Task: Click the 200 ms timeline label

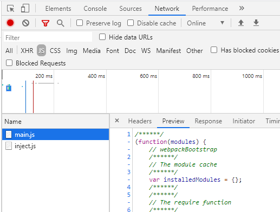Action: (44, 76)
